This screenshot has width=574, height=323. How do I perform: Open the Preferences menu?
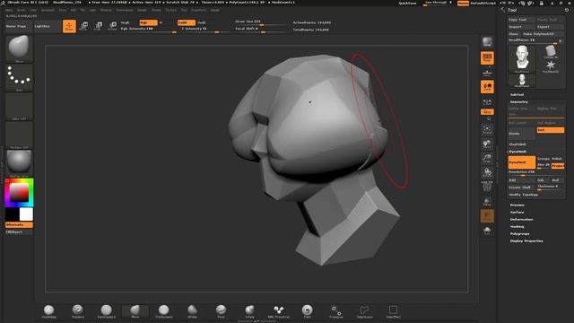pos(125,10)
